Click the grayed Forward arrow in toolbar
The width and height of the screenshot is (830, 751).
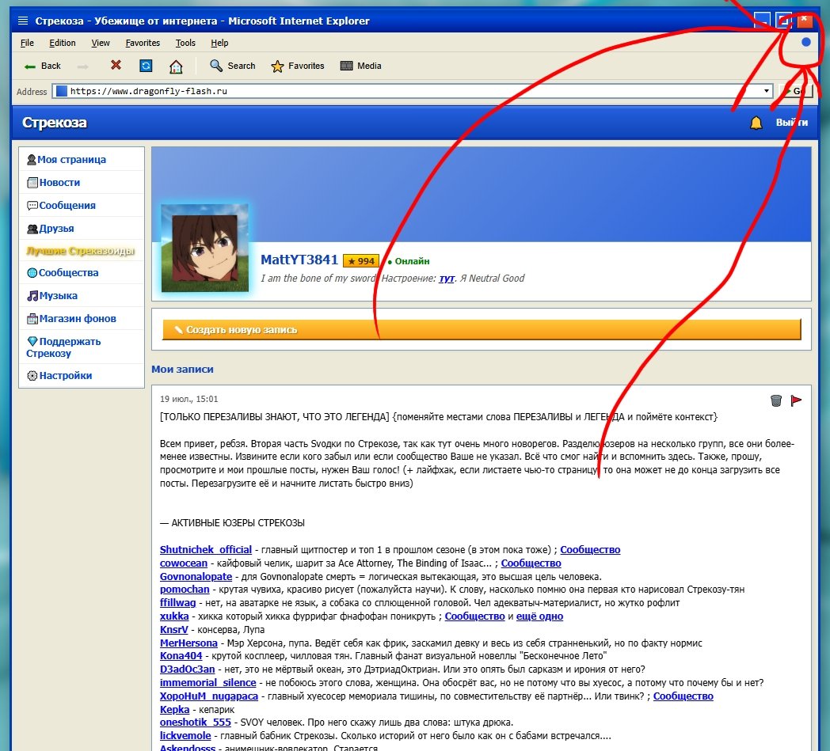click(83, 66)
